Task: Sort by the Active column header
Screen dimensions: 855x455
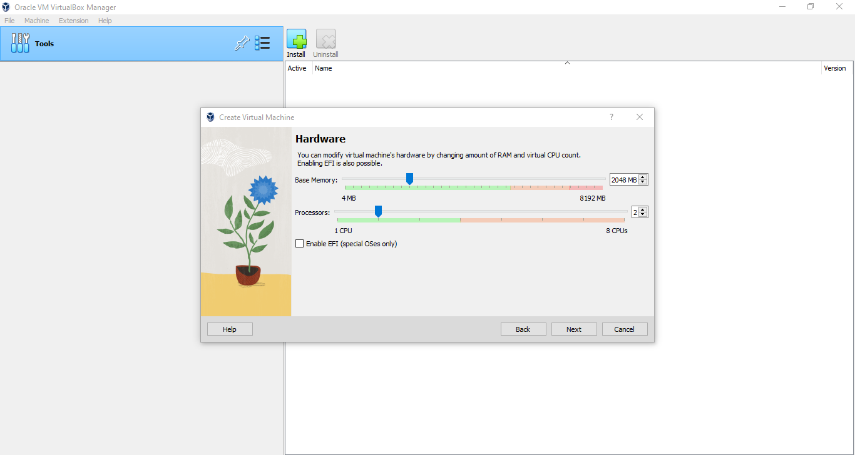Action: [x=299, y=68]
